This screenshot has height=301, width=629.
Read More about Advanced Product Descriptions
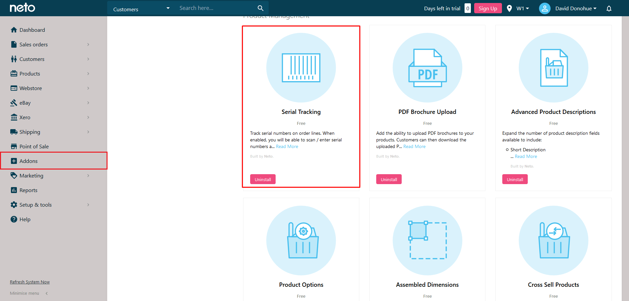tap(526, 156)
